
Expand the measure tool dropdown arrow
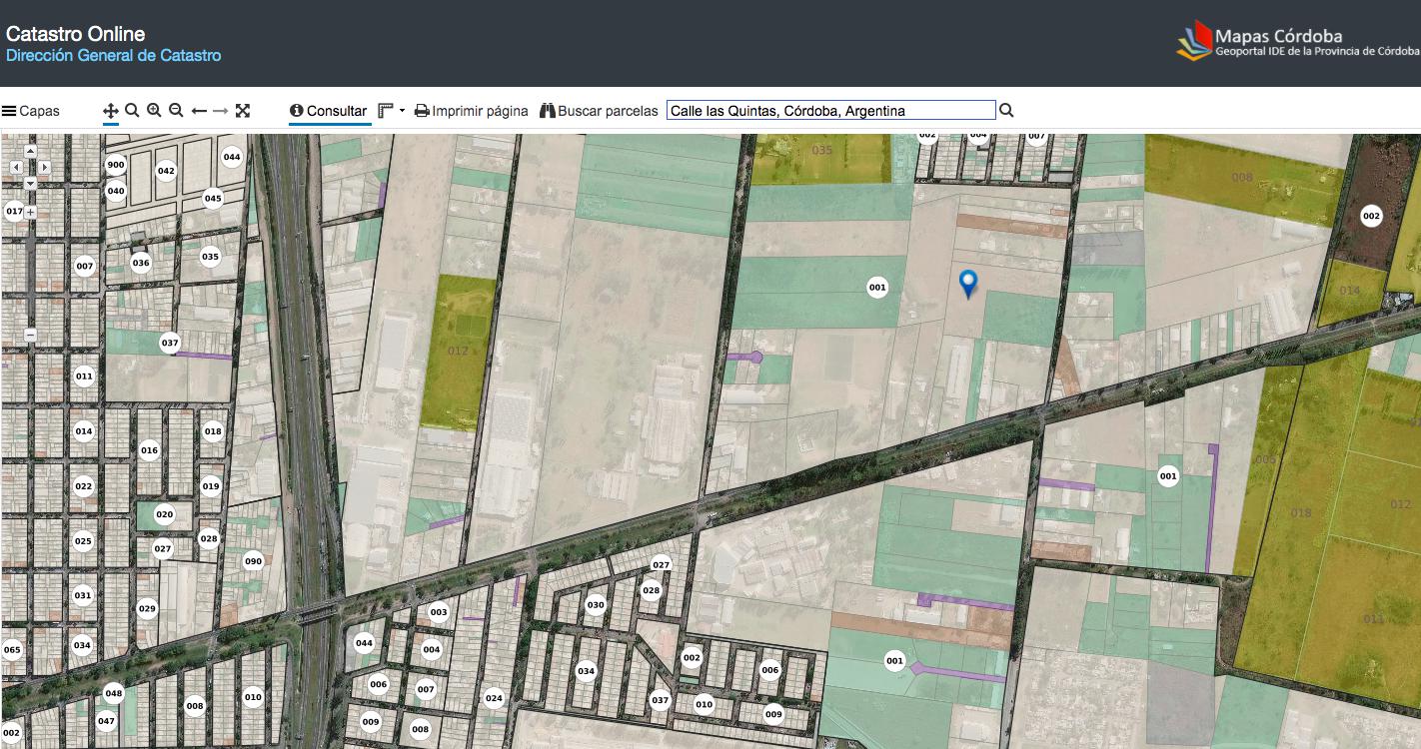tap(403, 111)
